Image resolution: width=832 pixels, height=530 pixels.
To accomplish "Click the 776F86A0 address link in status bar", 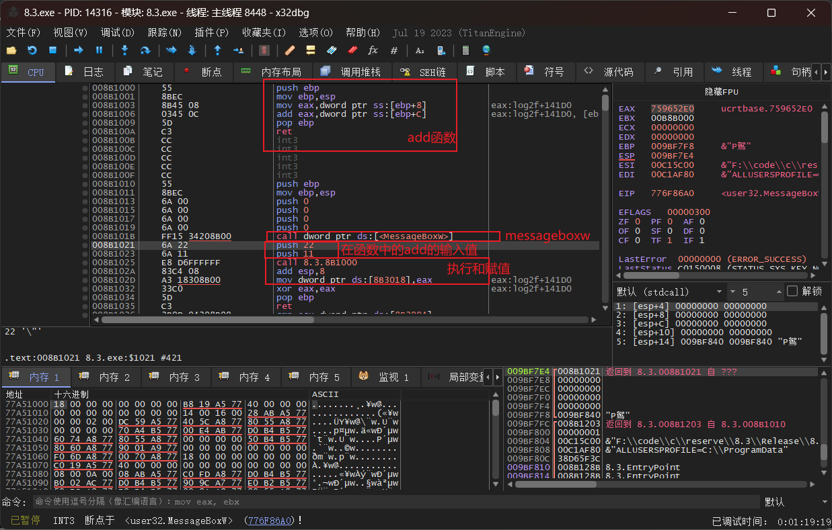I will (x=270, y=521).
